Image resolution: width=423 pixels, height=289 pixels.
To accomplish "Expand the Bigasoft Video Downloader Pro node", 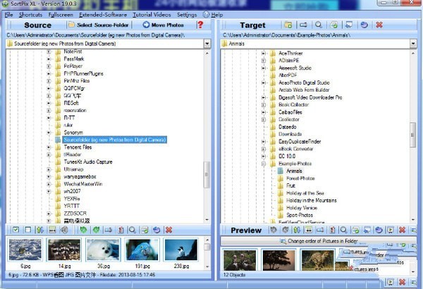I will pyautogui.click(x=264, y=97).
